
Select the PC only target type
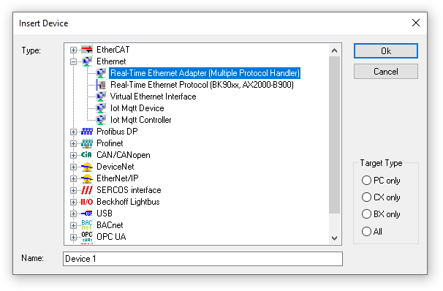pyautogui.click(x=366, y=181)
